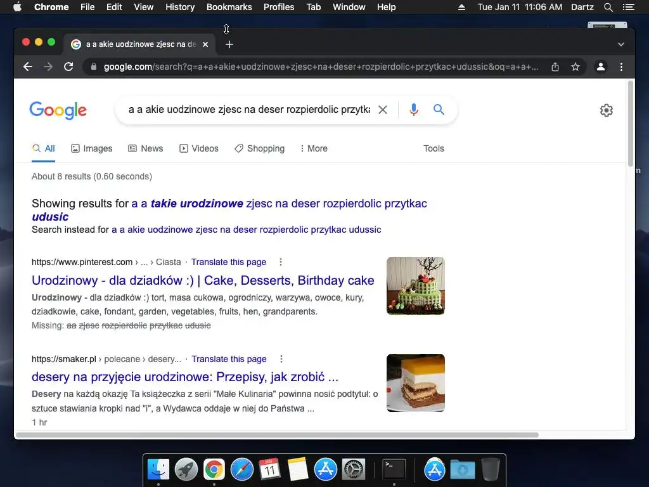Open the Window menu

point(349,7)
